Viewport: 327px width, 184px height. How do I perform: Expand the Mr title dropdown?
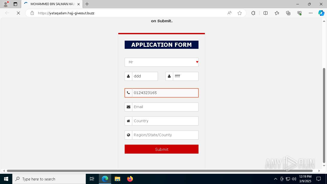coord(161,62)
